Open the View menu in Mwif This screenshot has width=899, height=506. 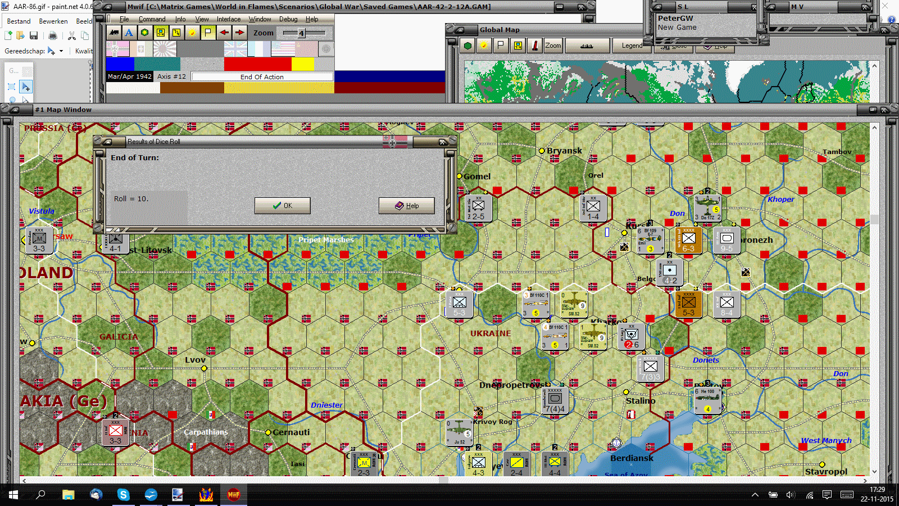(x=202, y=19)
